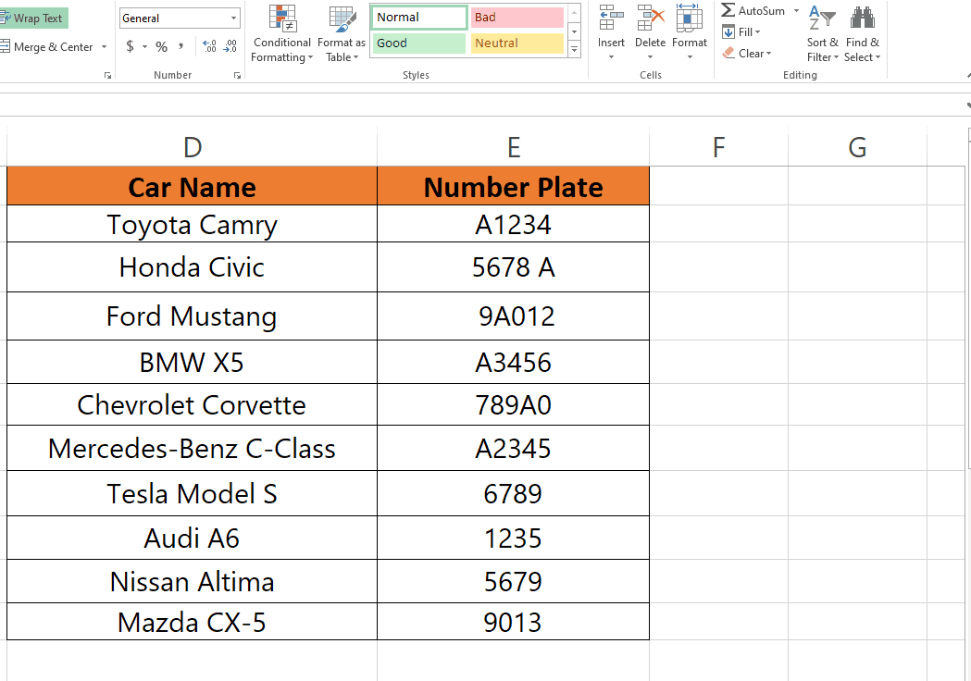This screenshot has height=681, width=971.
Task: Select cell with plate 6789
Action: click(x=514, y=493)
